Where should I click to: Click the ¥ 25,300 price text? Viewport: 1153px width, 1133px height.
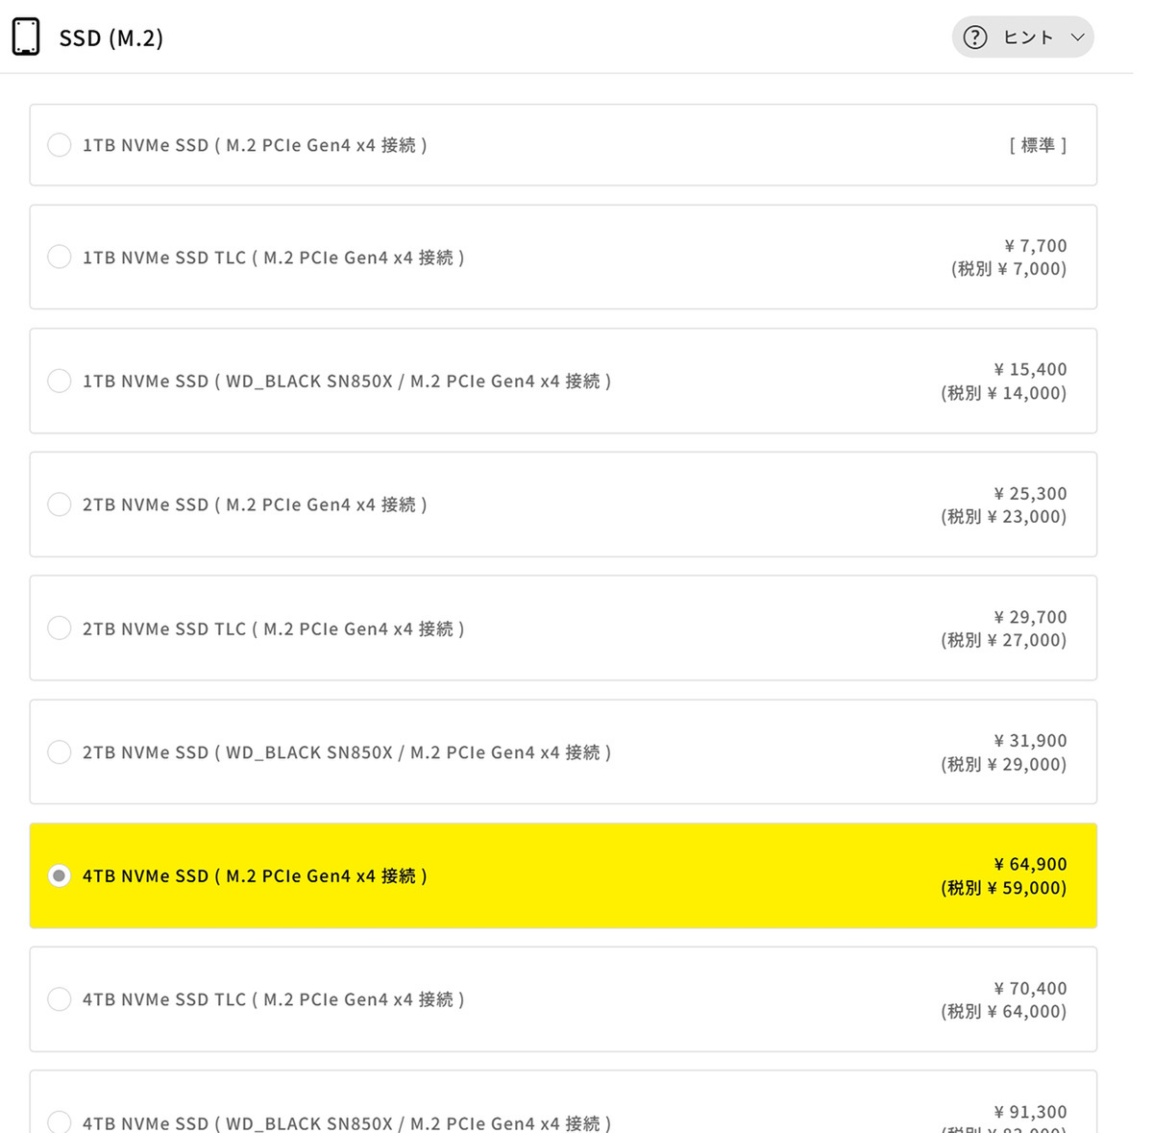click(1030, 494)
